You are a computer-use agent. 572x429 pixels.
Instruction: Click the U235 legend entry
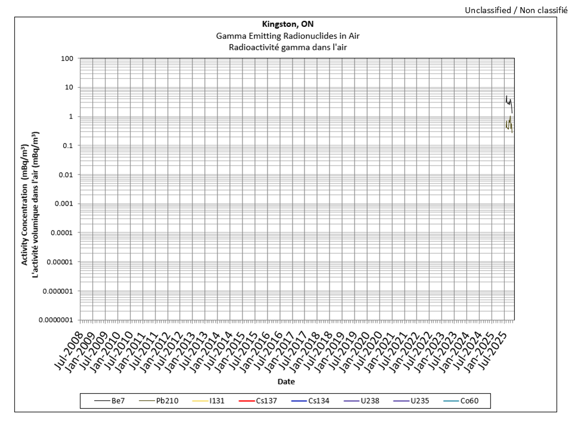click(419, 401)
